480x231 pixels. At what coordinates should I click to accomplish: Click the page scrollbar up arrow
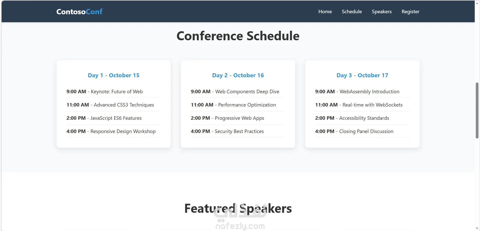pyautogui.click(x=477, y=3)
